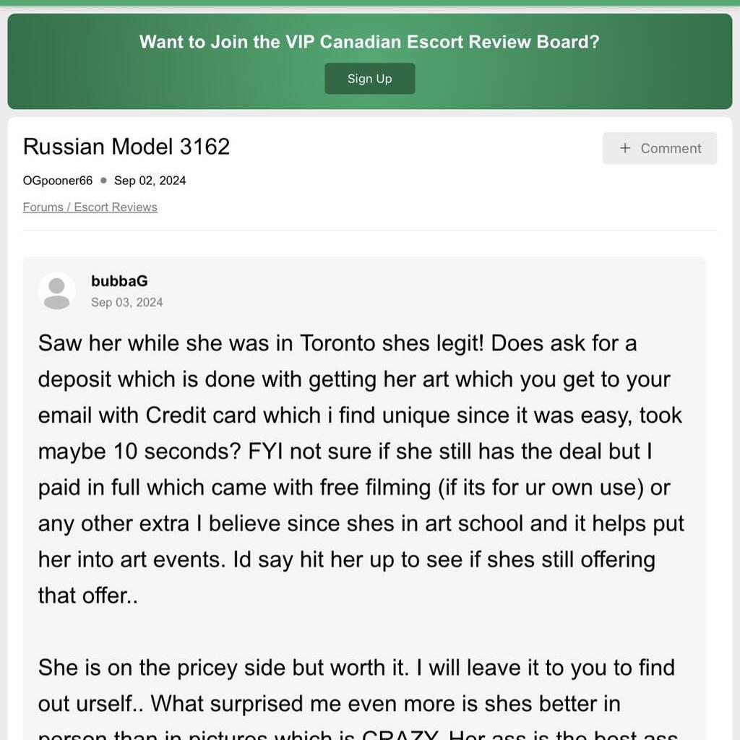Click the VIP Canadian Escort Review Board heading
The image size is (740, 740).
click(369, 42)
